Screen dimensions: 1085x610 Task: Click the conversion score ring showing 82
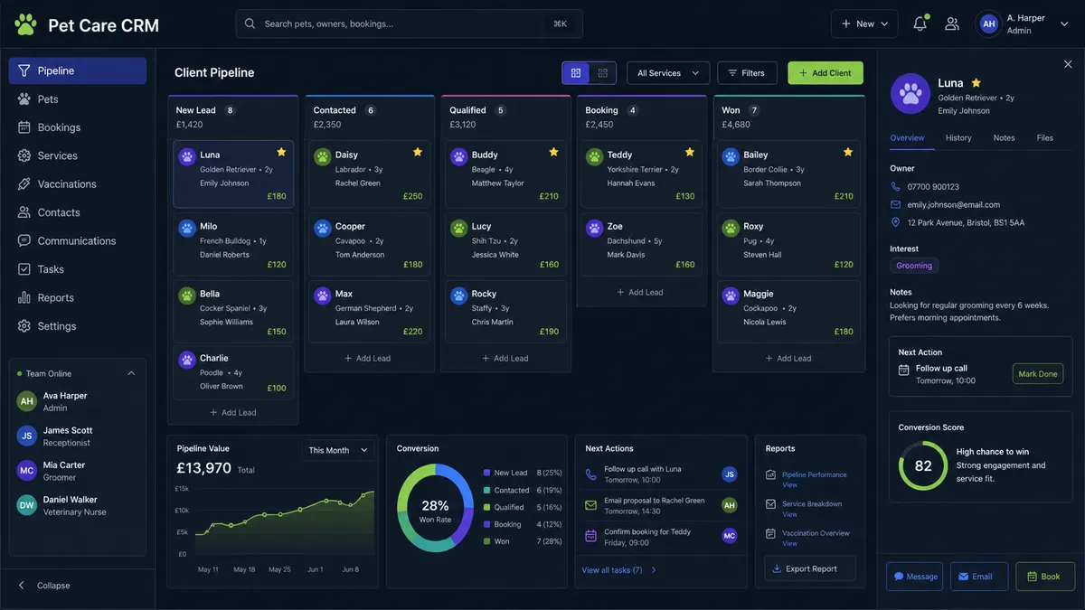[x=923, y=466]
